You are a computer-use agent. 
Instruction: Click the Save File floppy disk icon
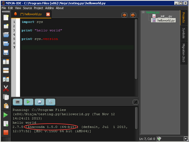(6, 52)
